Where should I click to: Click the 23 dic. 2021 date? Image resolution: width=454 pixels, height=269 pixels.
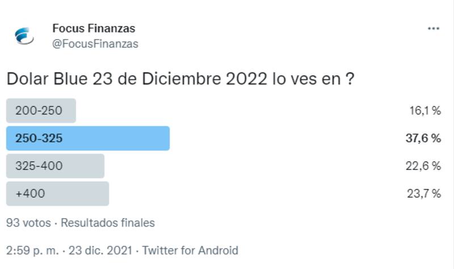pyautogui.click(x=100, y=250)
